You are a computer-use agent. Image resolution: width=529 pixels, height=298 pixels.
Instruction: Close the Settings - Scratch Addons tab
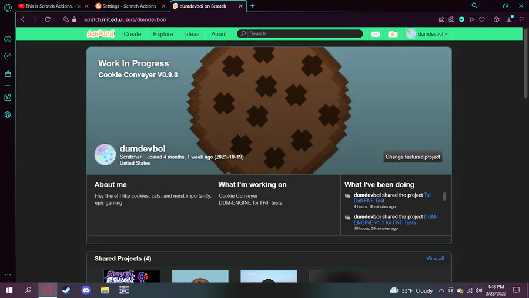(163, 6)
